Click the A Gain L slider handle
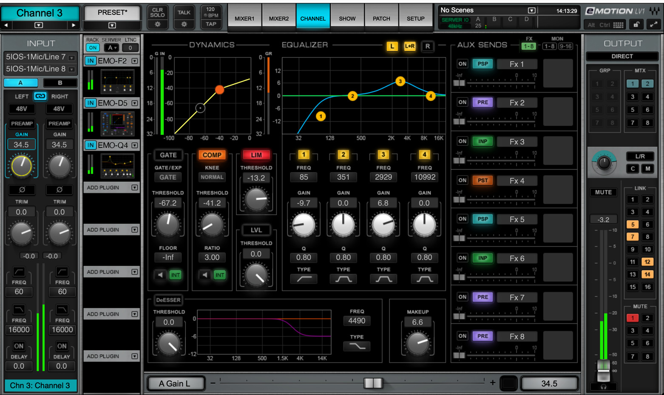The width and height of the screenshot is (664, 395). click(373, 383)
